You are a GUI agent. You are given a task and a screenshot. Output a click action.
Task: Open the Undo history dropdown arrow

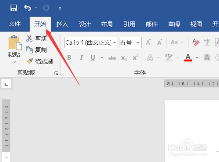coord(36,8)
